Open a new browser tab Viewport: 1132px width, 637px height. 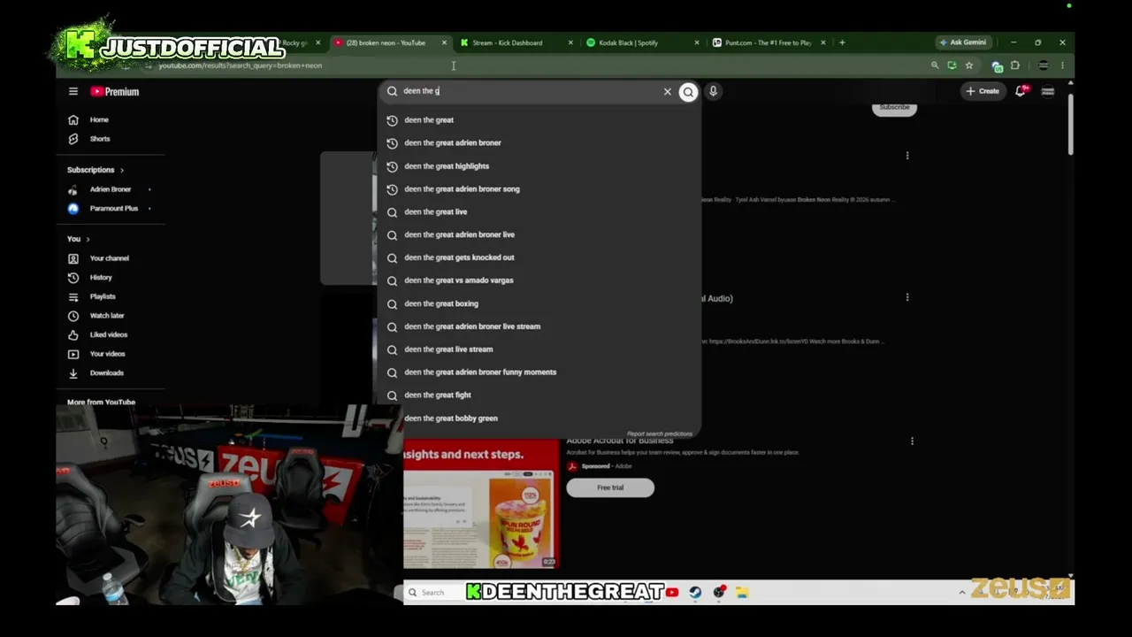click(x=842, y=42)
